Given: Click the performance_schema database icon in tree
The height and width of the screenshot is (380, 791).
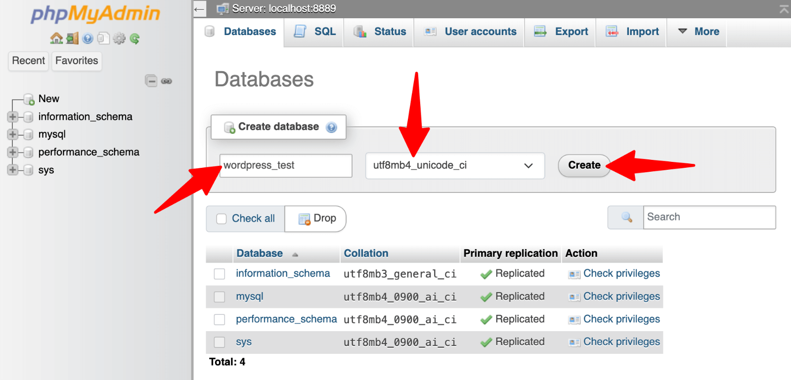Looking at the screenshot, I should pyautogui.click(x=29, y=152).
